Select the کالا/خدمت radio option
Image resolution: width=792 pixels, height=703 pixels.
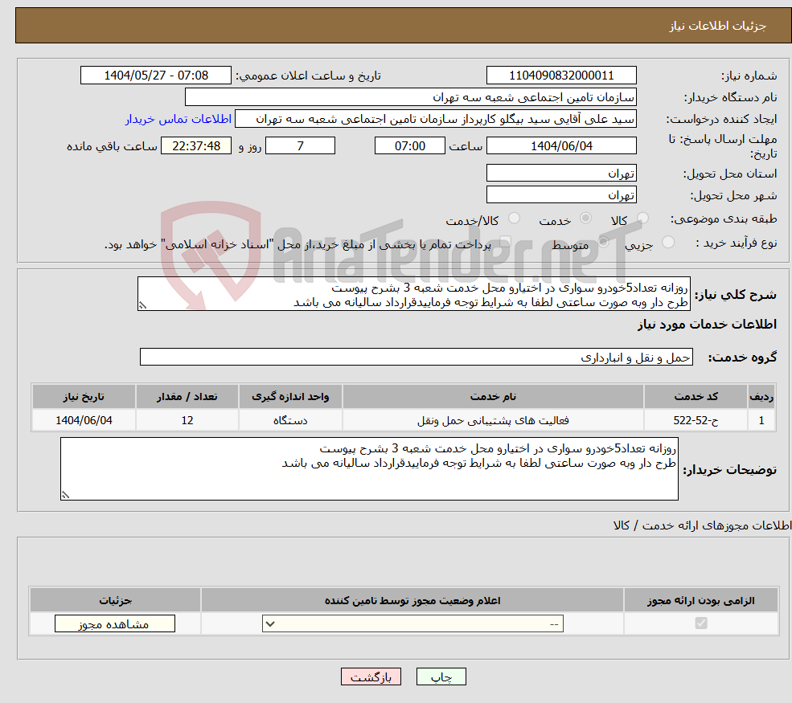[x=514, y=217]
